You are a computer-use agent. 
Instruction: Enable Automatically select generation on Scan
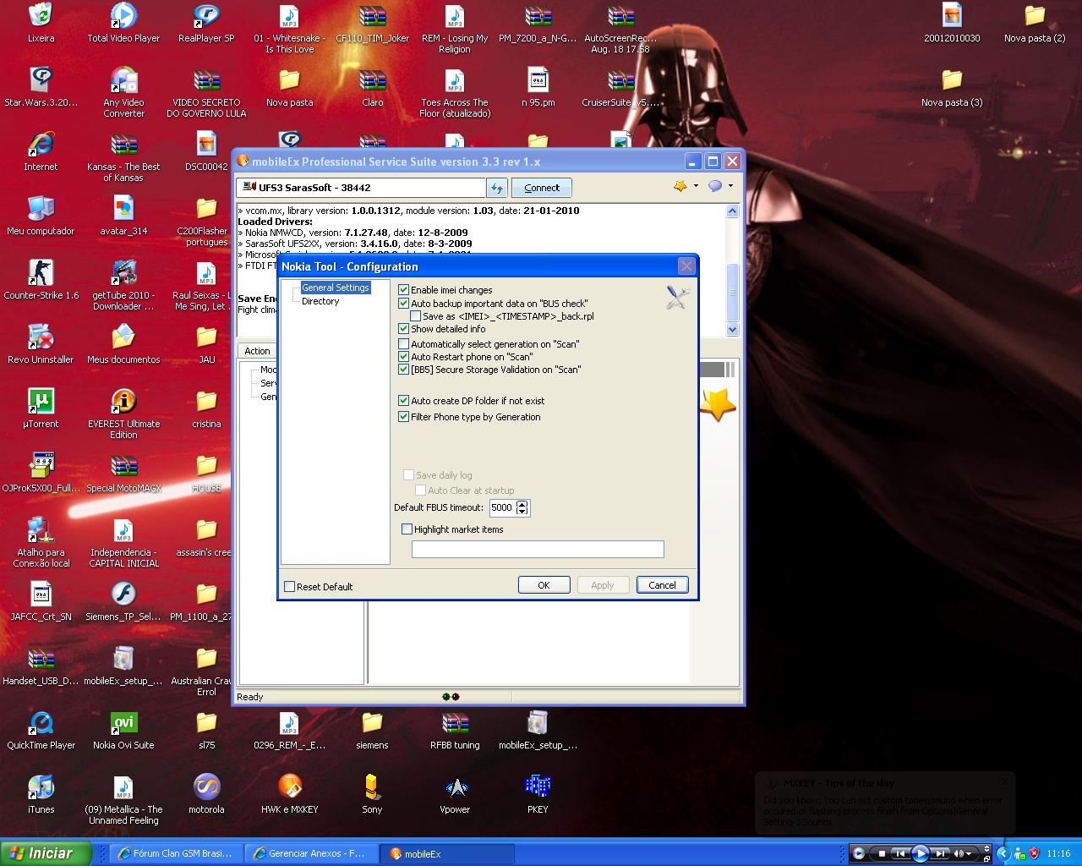404,344
